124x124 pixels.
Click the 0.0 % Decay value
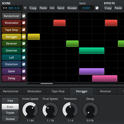90,120
